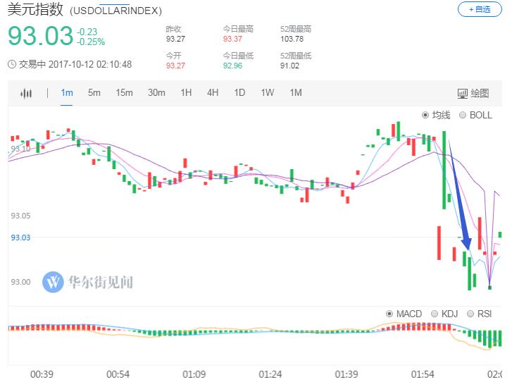This screenshot has height=382, width=512.
Task: Select the 1m timeframe tab
Action: pos(67,93)
